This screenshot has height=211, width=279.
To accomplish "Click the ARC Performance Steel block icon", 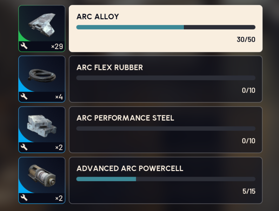I will coord(42,125).
